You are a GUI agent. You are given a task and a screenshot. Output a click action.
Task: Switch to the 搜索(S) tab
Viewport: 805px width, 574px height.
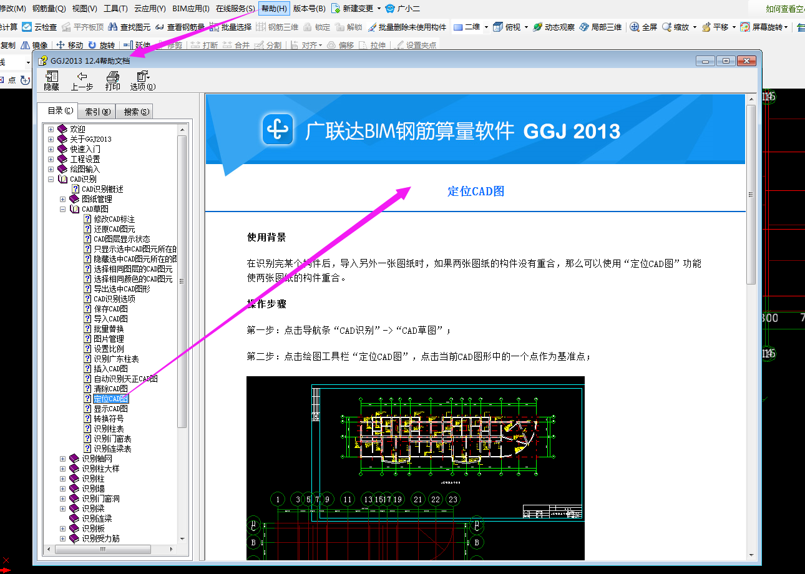click(x=136, y=112)
